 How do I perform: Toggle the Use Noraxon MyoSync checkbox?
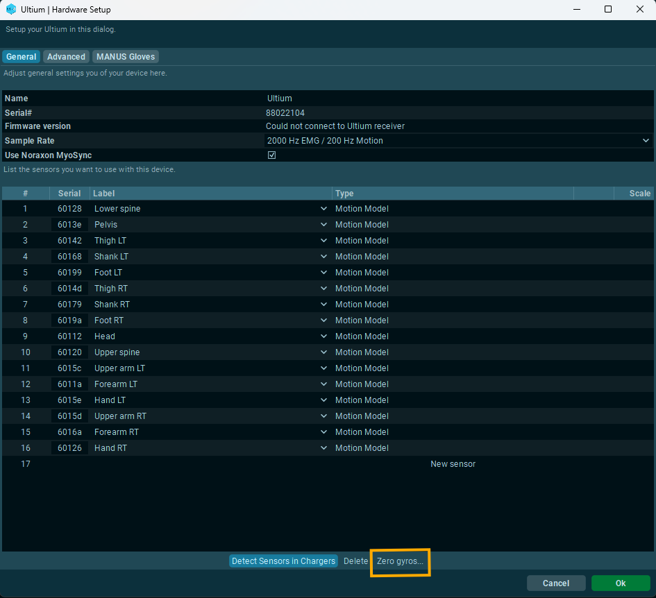pos(271,155)
